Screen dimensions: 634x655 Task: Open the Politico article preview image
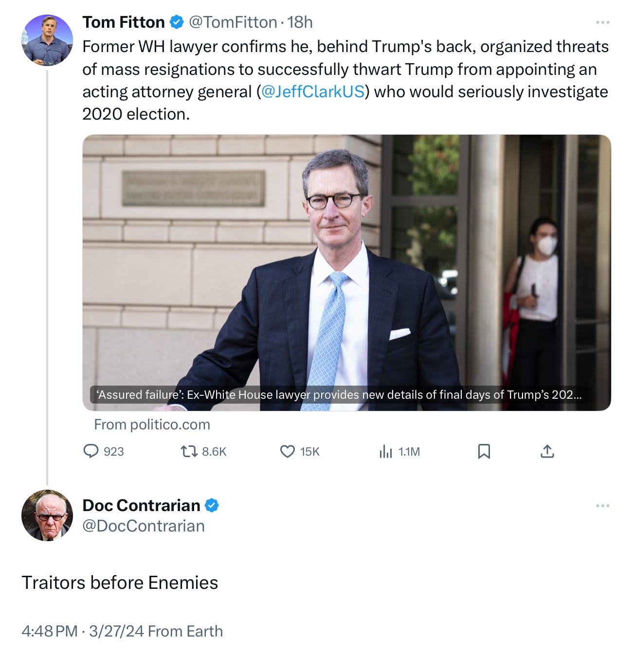pos(346,272)
